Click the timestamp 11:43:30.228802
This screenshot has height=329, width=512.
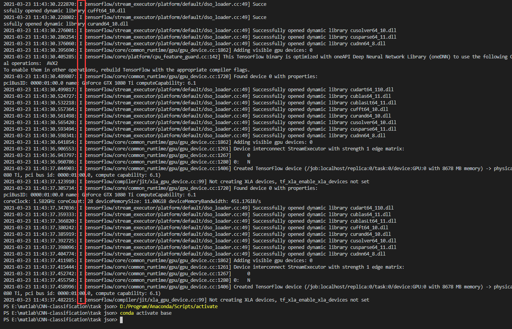click(x=55, y=17)
